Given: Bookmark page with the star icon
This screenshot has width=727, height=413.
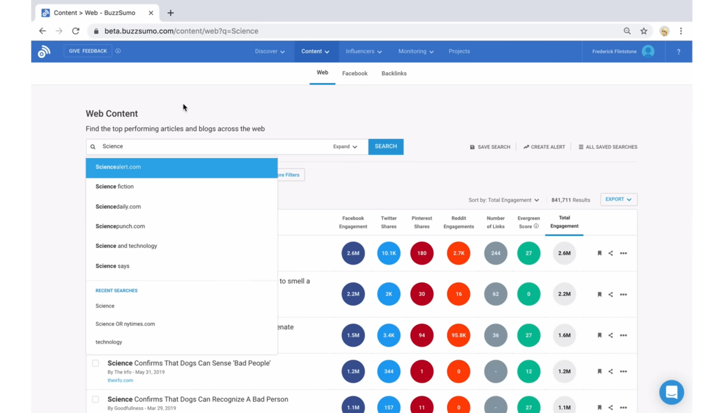Looking at the screenshot, I should coord(644,31).
